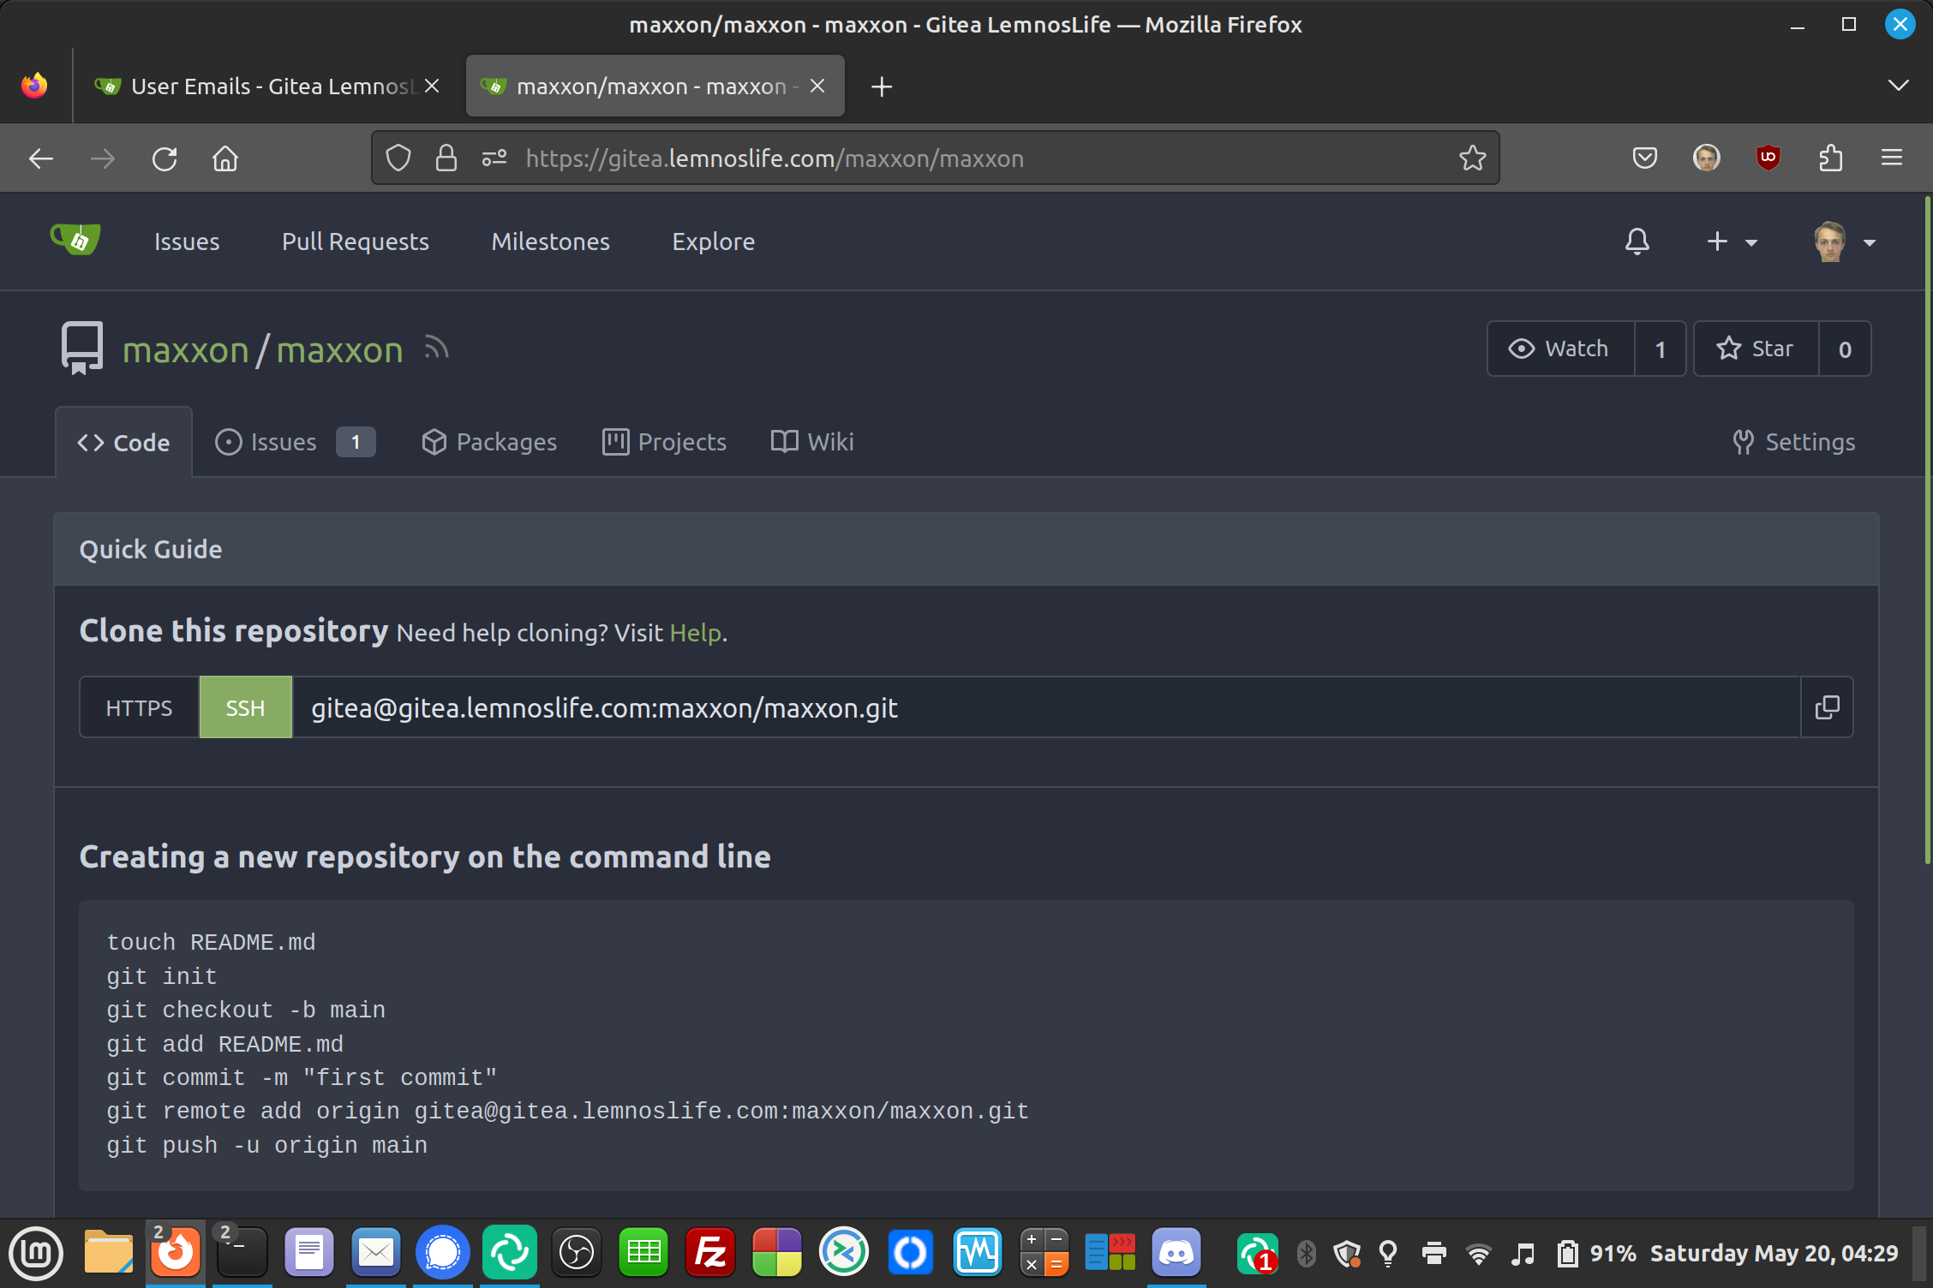Viewport: 1933px width, 1288px height.
Task: Open the Gitea home logo
Action: tap(75, 241)
